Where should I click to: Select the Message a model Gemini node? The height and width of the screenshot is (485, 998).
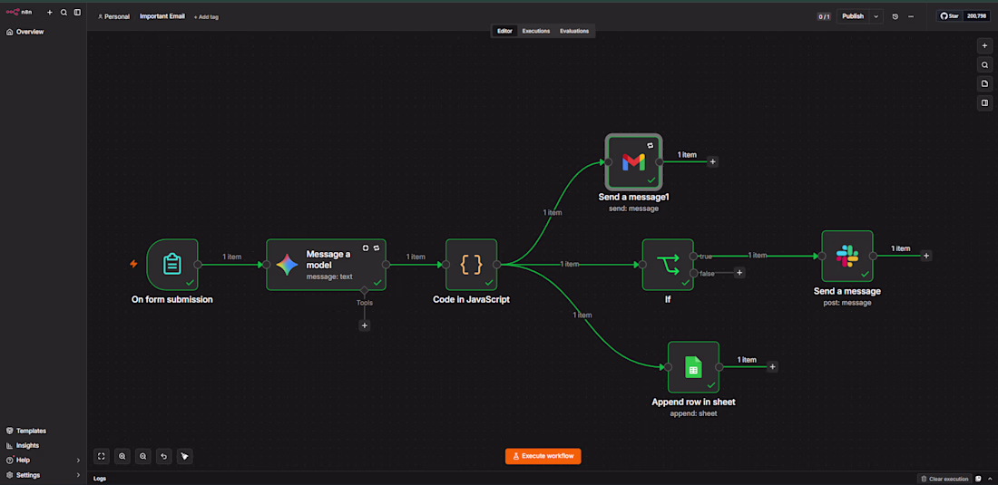[326, 265]
